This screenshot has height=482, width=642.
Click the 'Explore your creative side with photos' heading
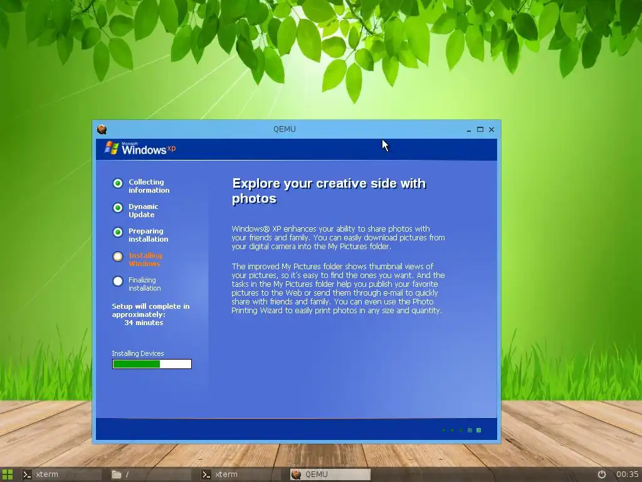[x=329, y=191]
